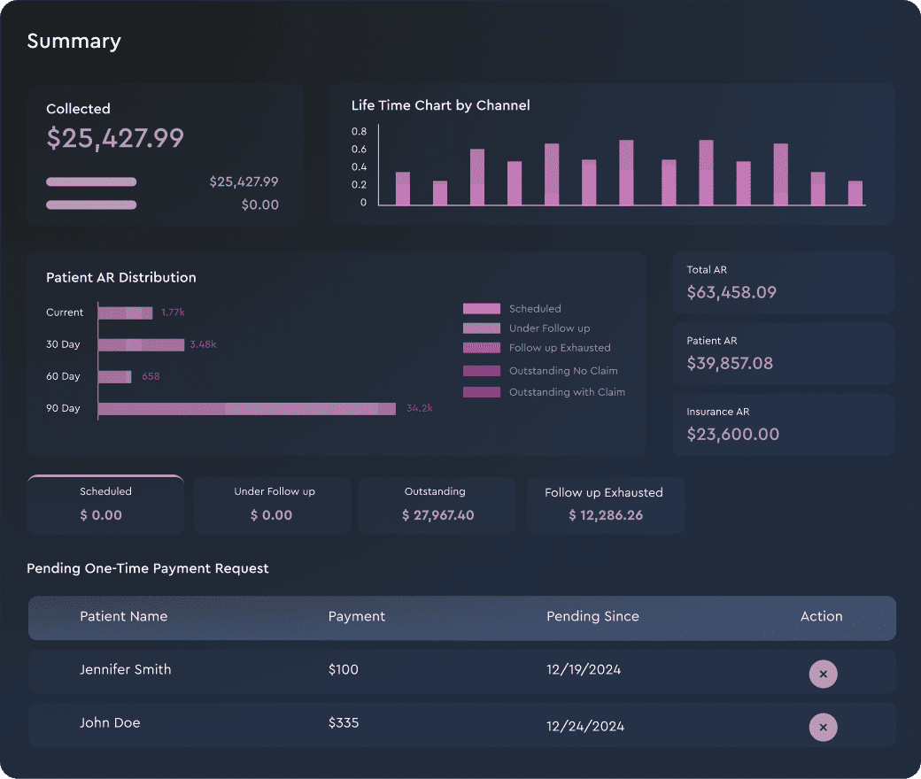Switch to the Under Follow up tab

pyautogui.click(x=273, y=505)
